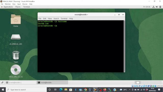Click the Windows 'Type here to search' box
This screenshot has height=92, width=163.
26,90
